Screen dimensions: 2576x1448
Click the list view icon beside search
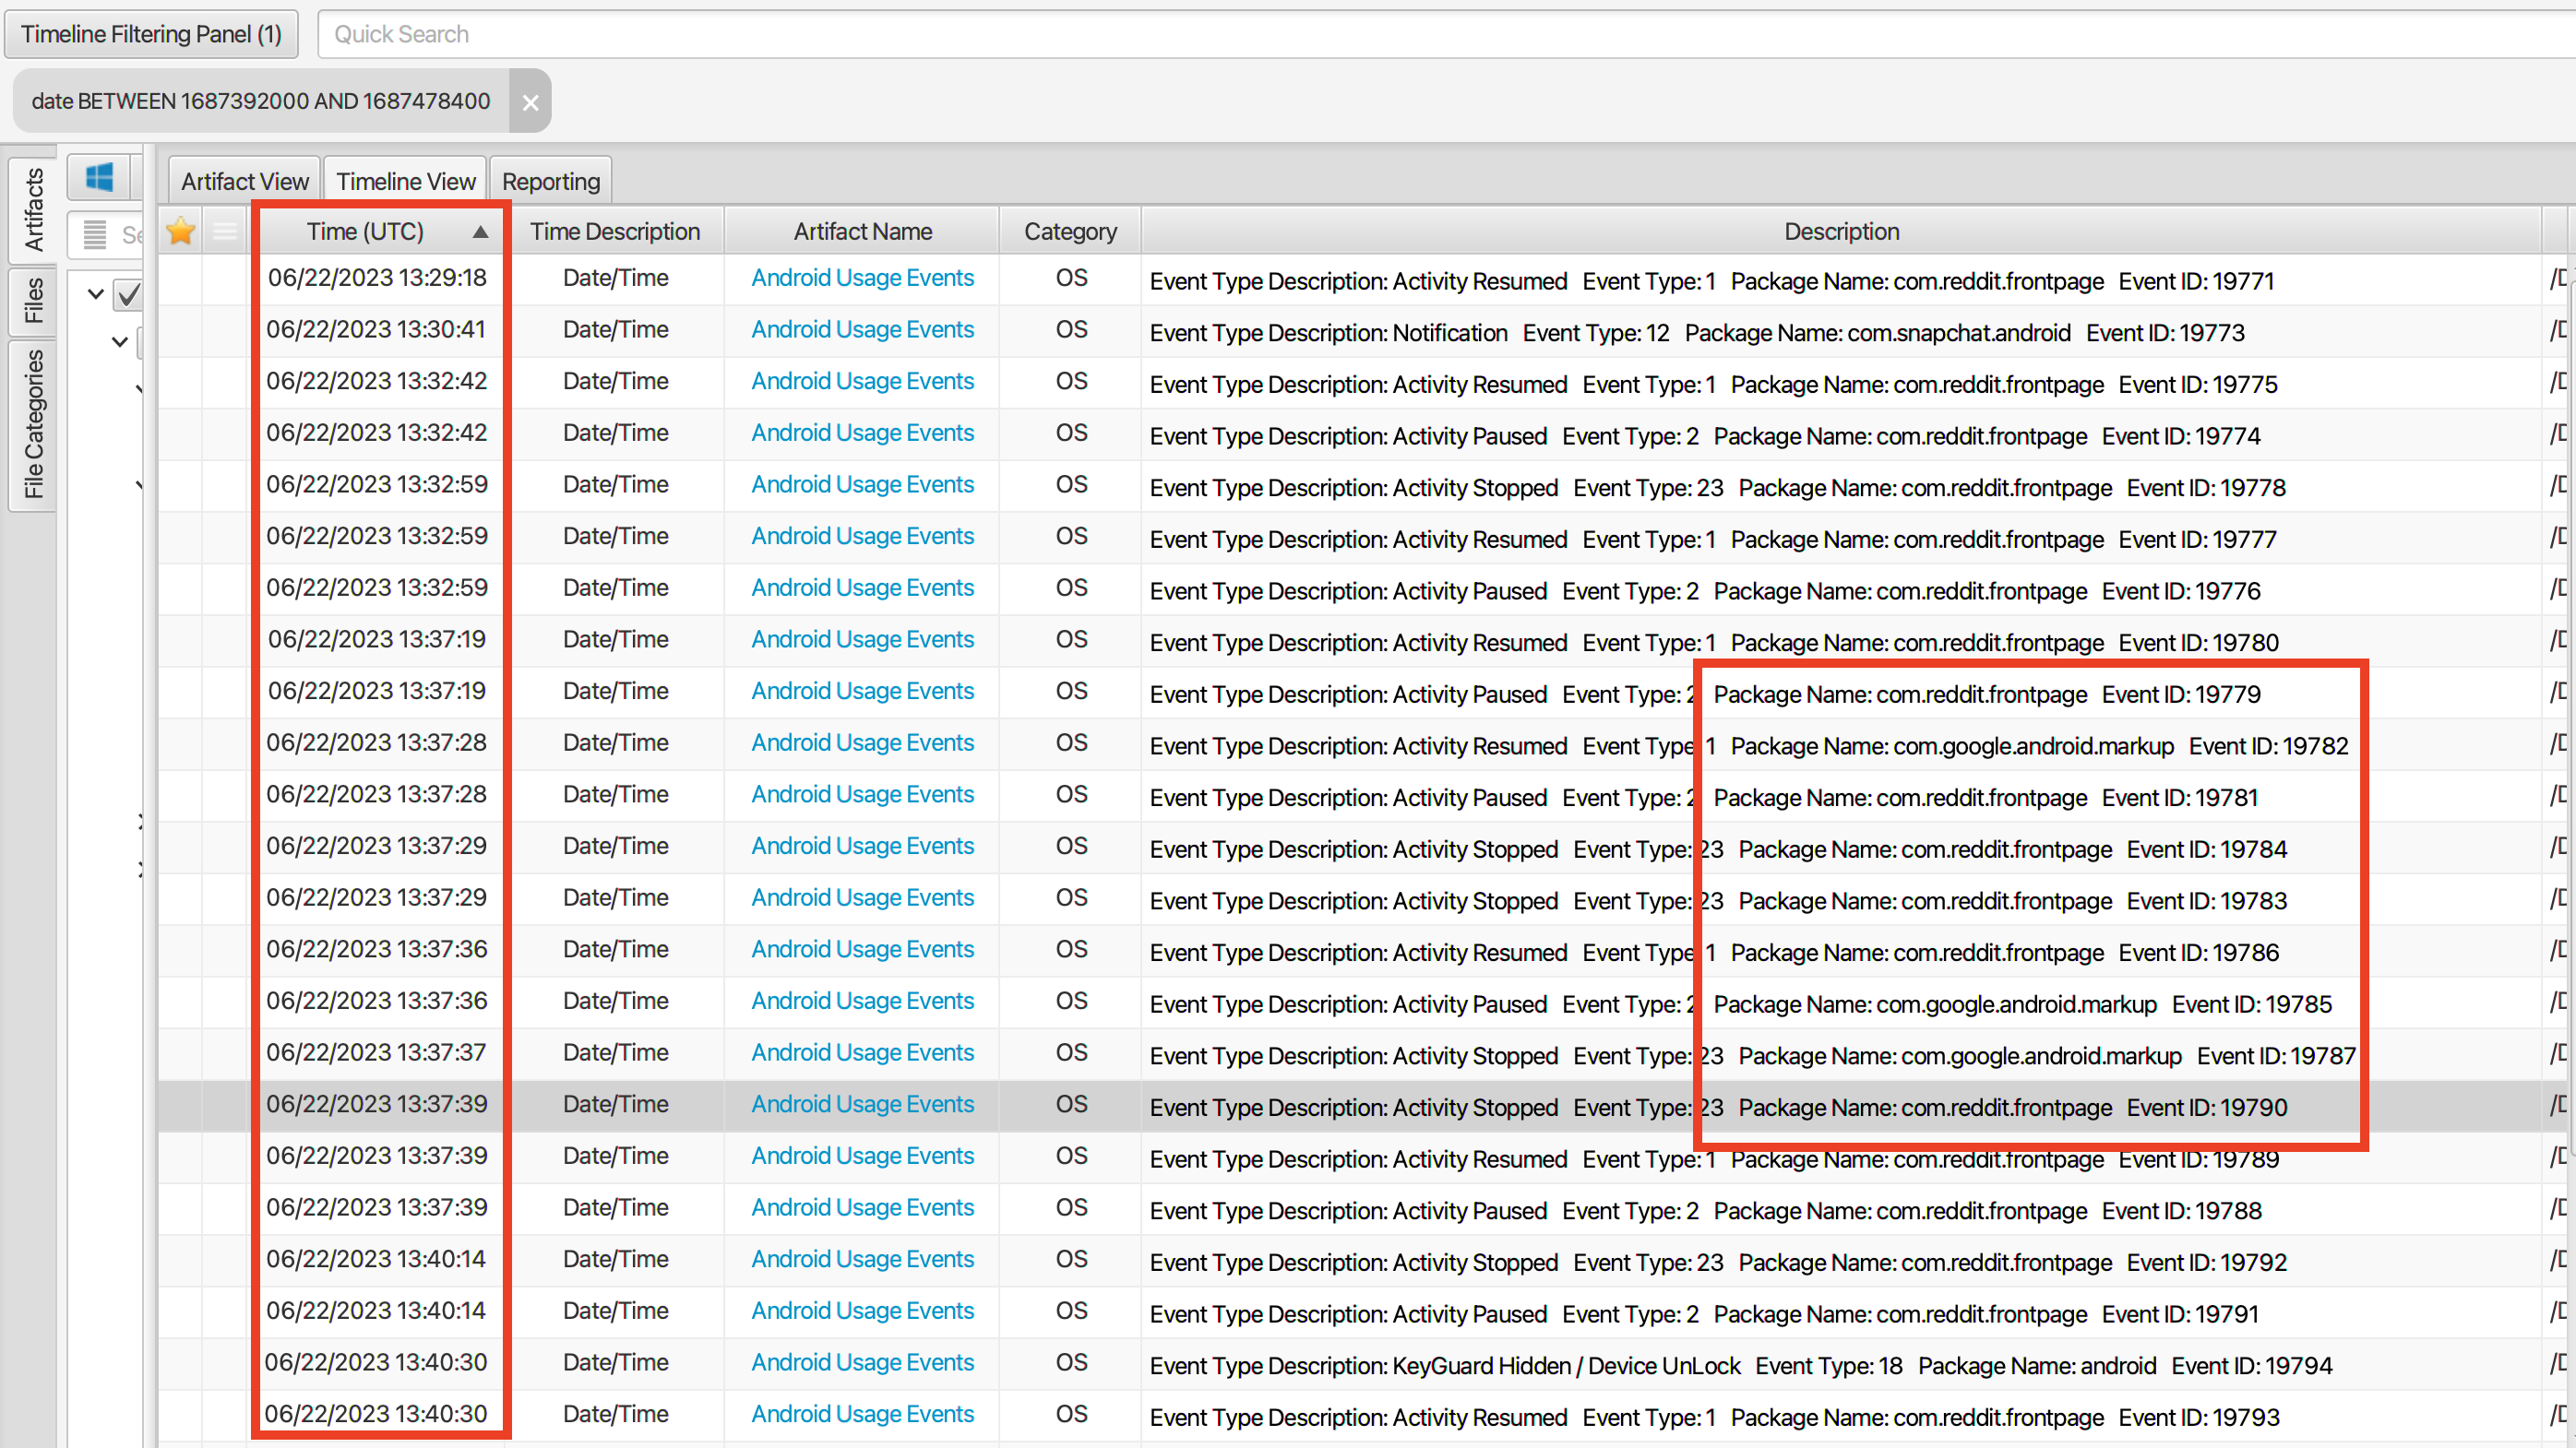point(95,235)
